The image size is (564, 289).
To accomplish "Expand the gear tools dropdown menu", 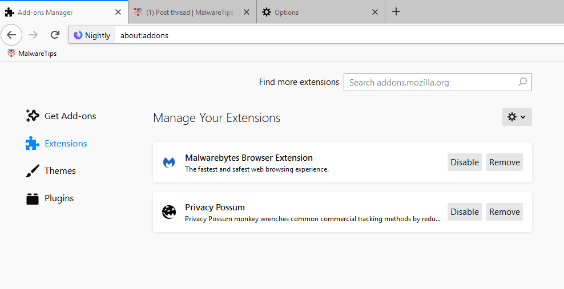I will pyautogui.click(x=517, y=117).
